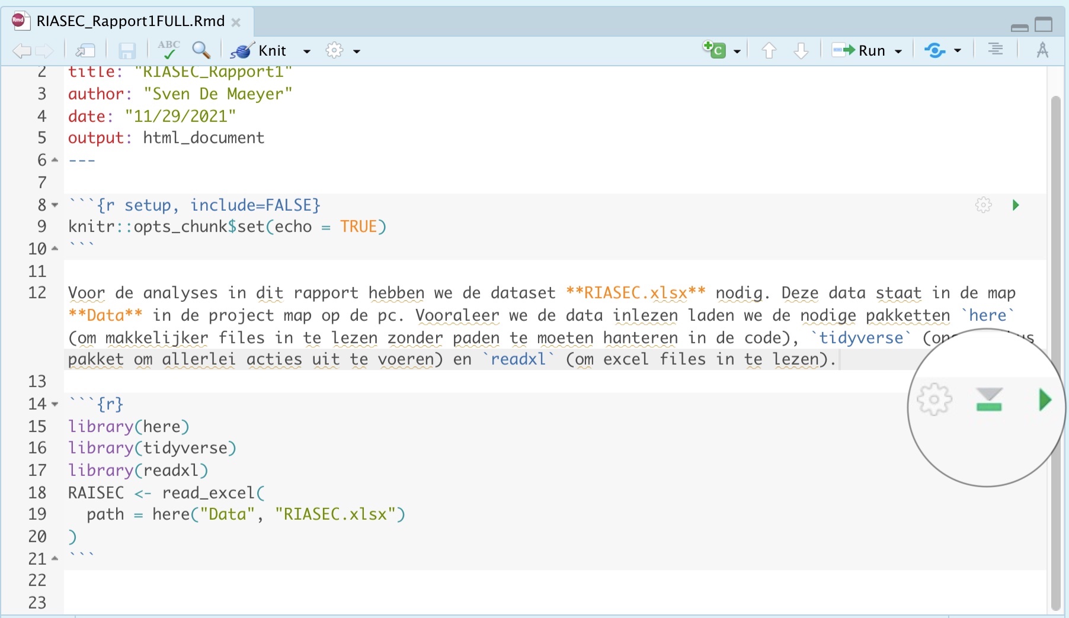Insert a new code chunk
The height and width of the screenshot is (618, 1069).
tap(715, 50)
